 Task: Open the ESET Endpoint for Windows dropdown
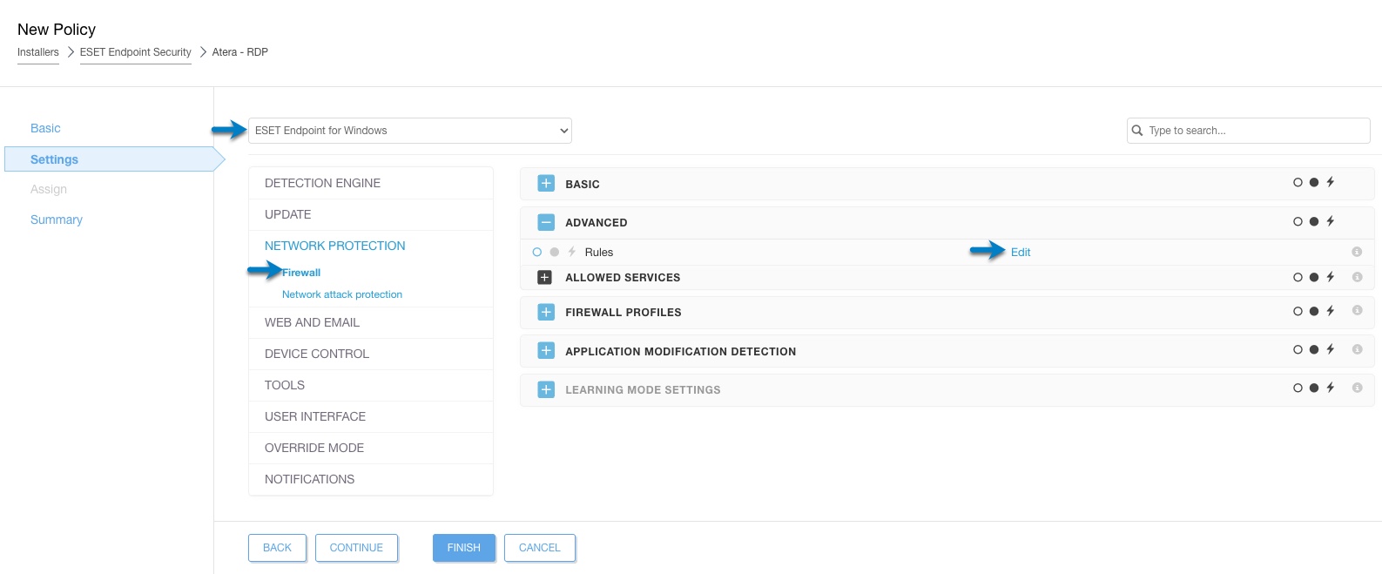click(409, 131)
